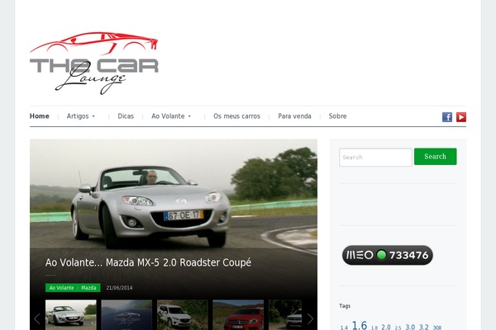Viewport: 496px width, 330px height.
Task: Select the red Mercedes thumbnail
Action: [238, 315]
